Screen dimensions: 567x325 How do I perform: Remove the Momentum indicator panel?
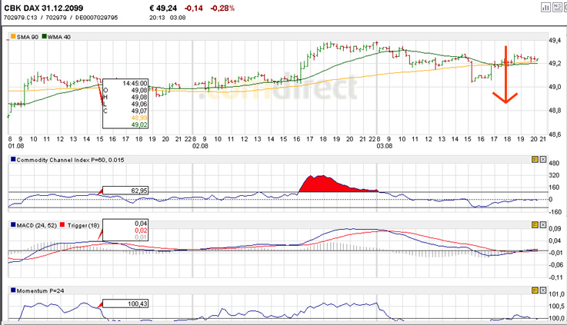[543, 290]
